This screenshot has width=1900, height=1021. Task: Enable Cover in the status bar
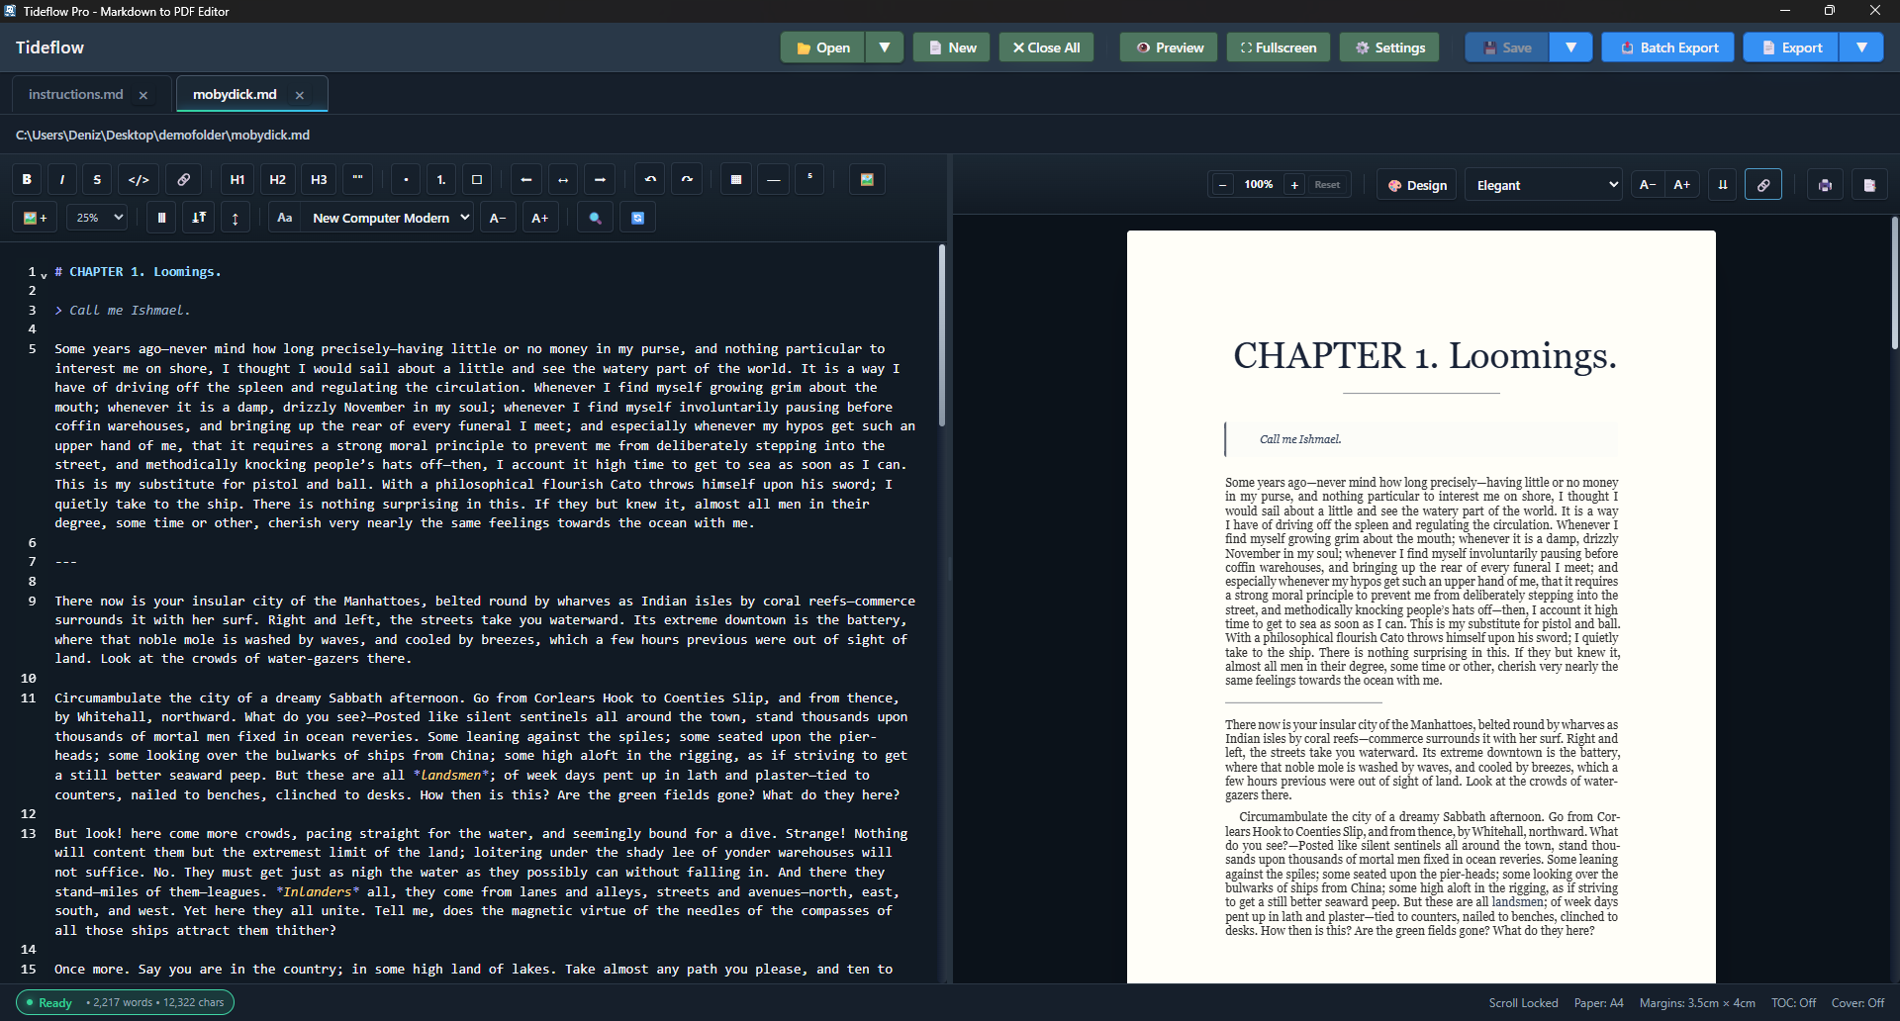pyautogui.click(x=1857, y=1002)
